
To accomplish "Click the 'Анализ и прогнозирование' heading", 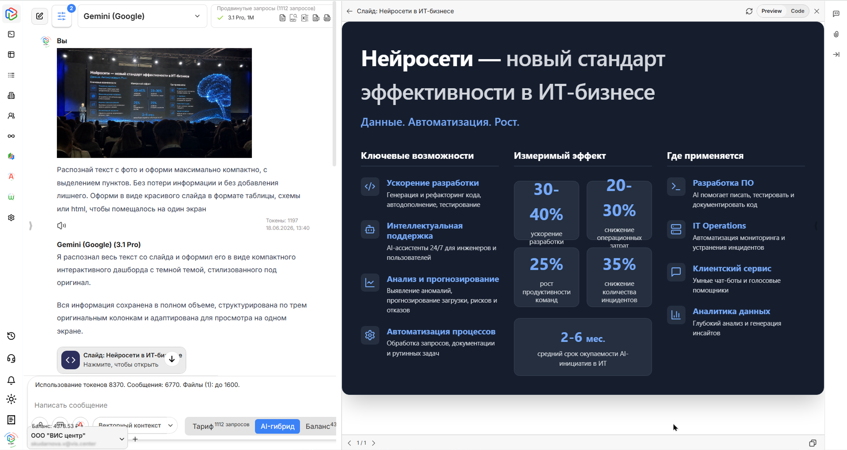I will tap(443, 279).
